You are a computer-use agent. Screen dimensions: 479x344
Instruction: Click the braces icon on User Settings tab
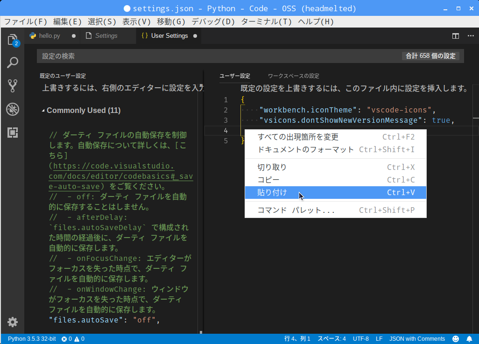click(145, 36)
